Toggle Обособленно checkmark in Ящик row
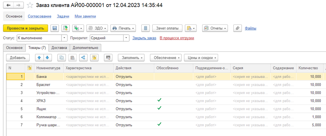Screen dimensions: 326x136 point(159,108)
